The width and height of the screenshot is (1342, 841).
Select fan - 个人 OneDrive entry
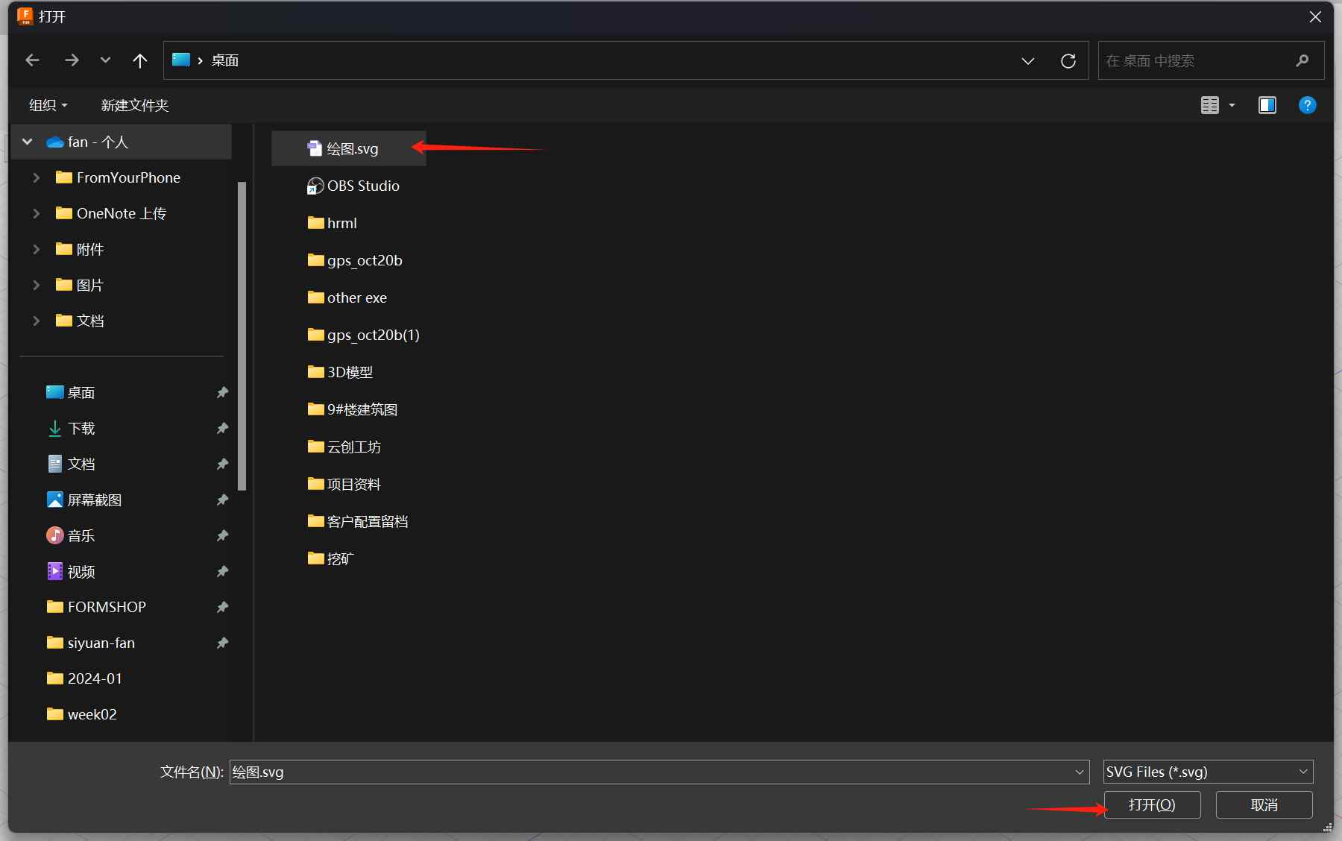(x=122, y=142)
